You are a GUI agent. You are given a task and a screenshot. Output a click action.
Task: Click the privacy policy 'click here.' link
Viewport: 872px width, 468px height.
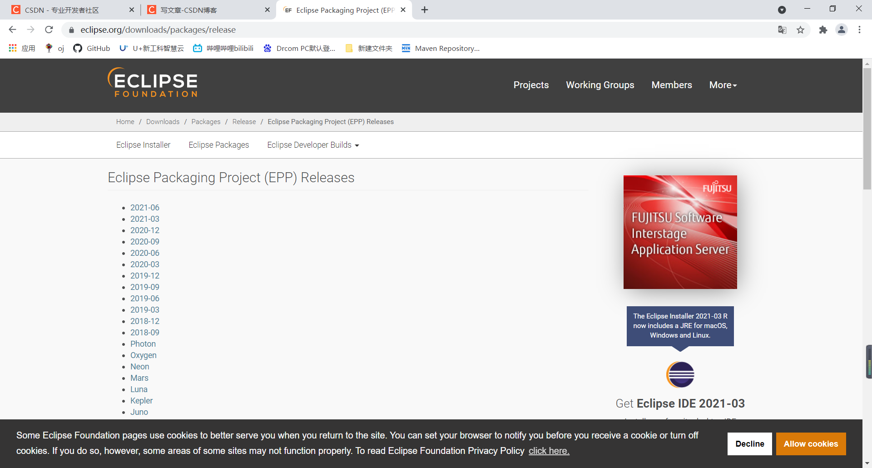point(549,450)
